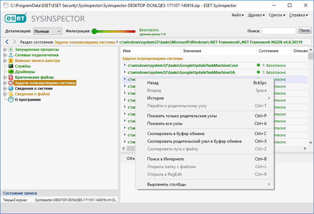Click the ESET logo in the header

[x=15, y=18]
